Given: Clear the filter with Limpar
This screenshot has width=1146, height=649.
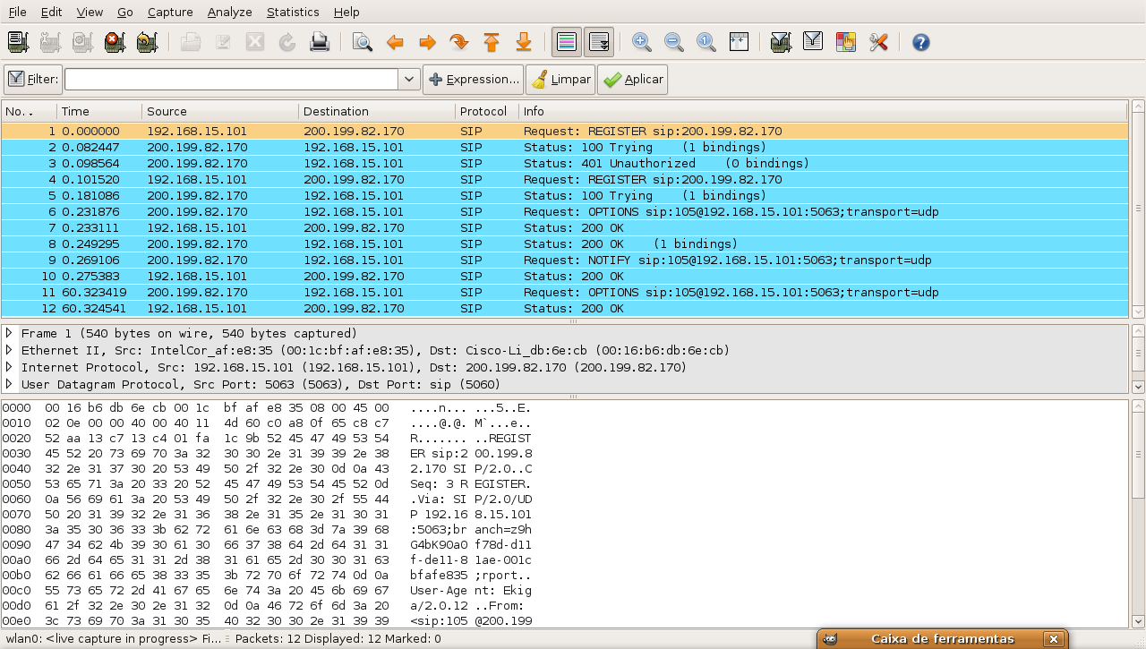Looking at the screenshot, I should [x=560, y=80].
